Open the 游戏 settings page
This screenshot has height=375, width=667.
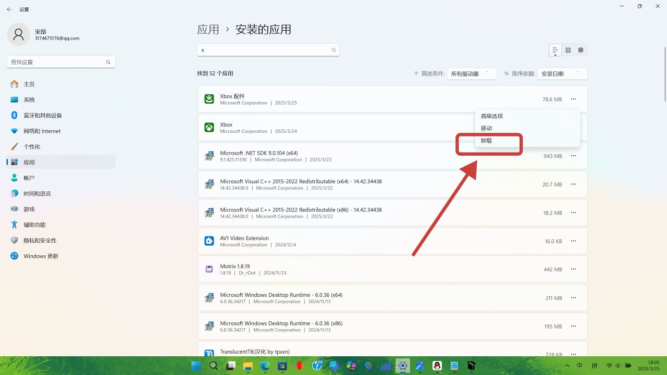click(x=61, y=209)
